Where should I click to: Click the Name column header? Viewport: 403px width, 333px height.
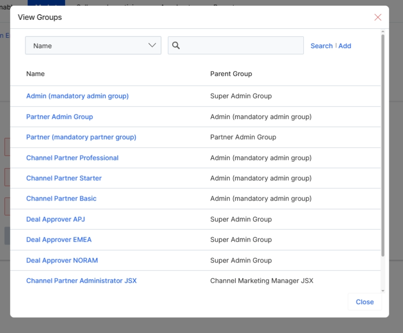click(36, 74)
